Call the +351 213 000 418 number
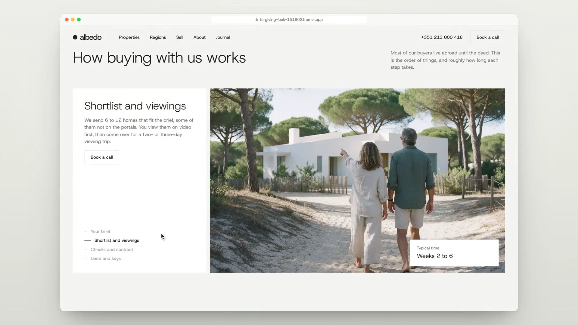The width and height of the screenshot is (578, 325). pos(442,37)
